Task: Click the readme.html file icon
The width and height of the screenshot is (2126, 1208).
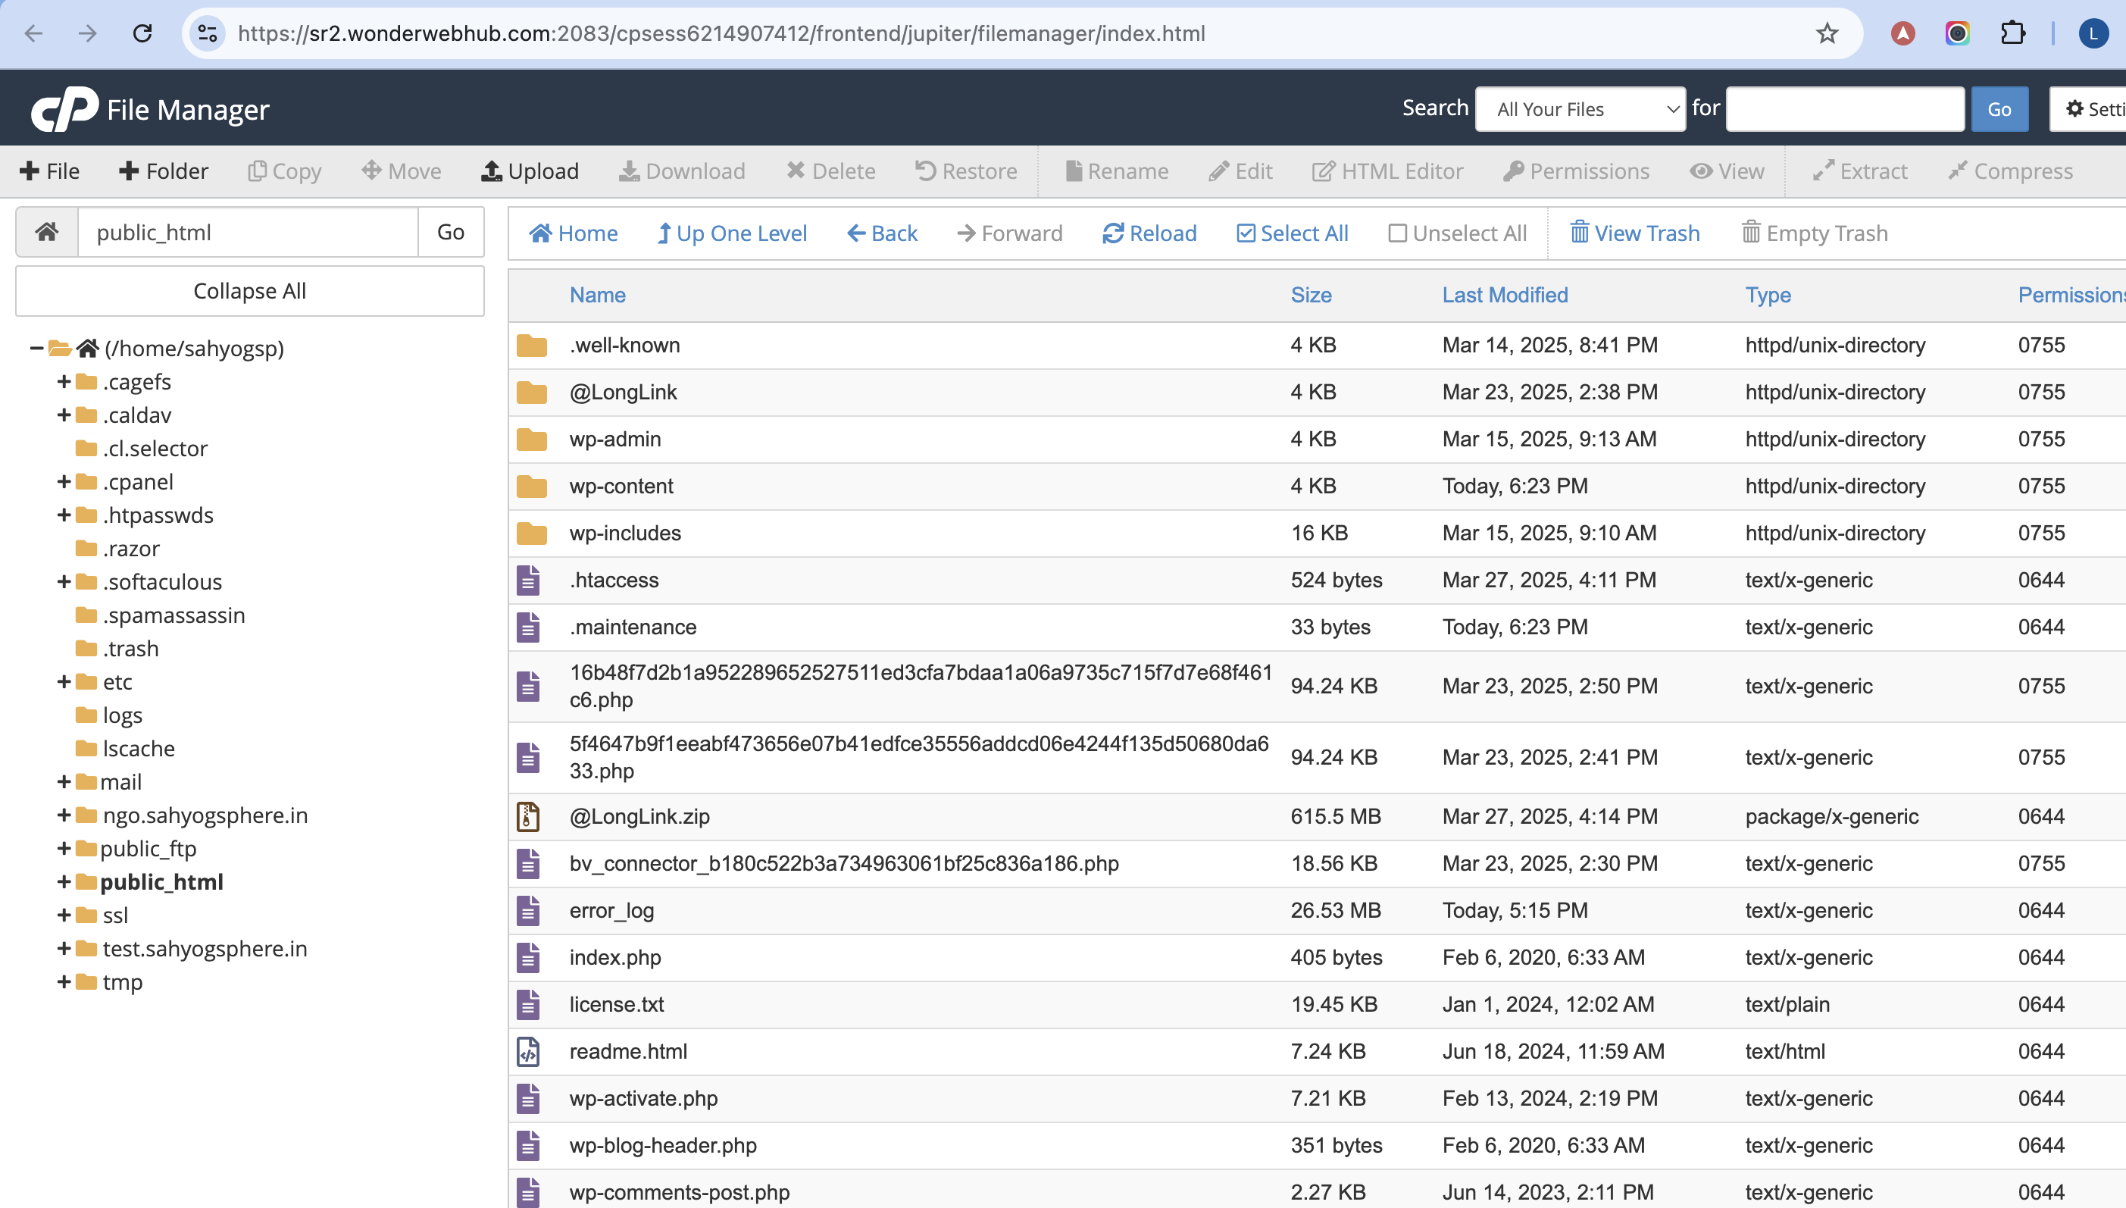Action: tap(528, 1051)
